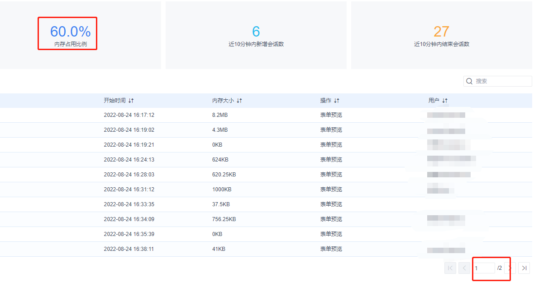Sort by 内存大小 column arrows
The image size is (534, 282).
[x=239, y=101]
